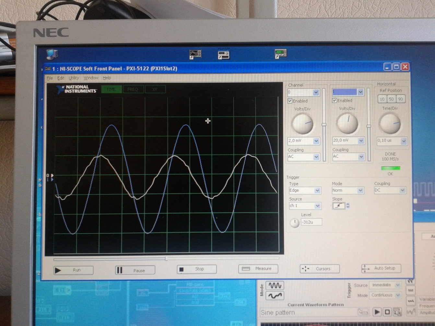The image size is (435, 326).
Task: Click the channel 0 marker beside the graph
Action: (x=49, y=175)
